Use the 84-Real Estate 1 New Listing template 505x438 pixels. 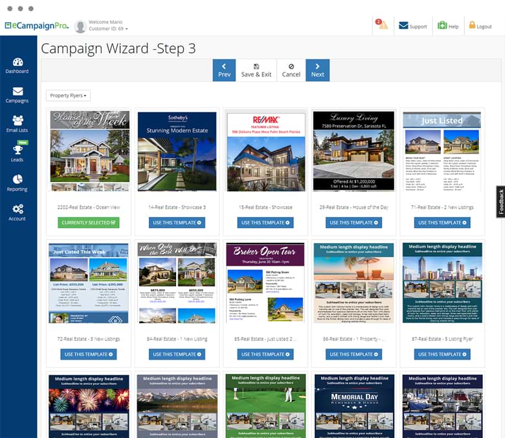pyautogui.click(x=177, y=354)
